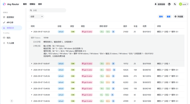Expand the 15:44:36 log row

pyautogui.click(x=32, y=101)
